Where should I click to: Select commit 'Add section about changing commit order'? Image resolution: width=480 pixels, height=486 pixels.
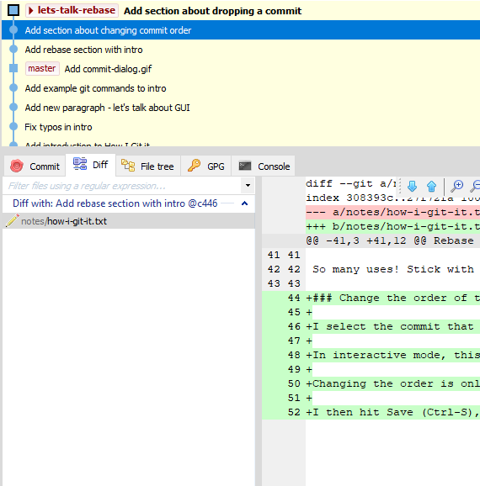click(x=241, y=30)
